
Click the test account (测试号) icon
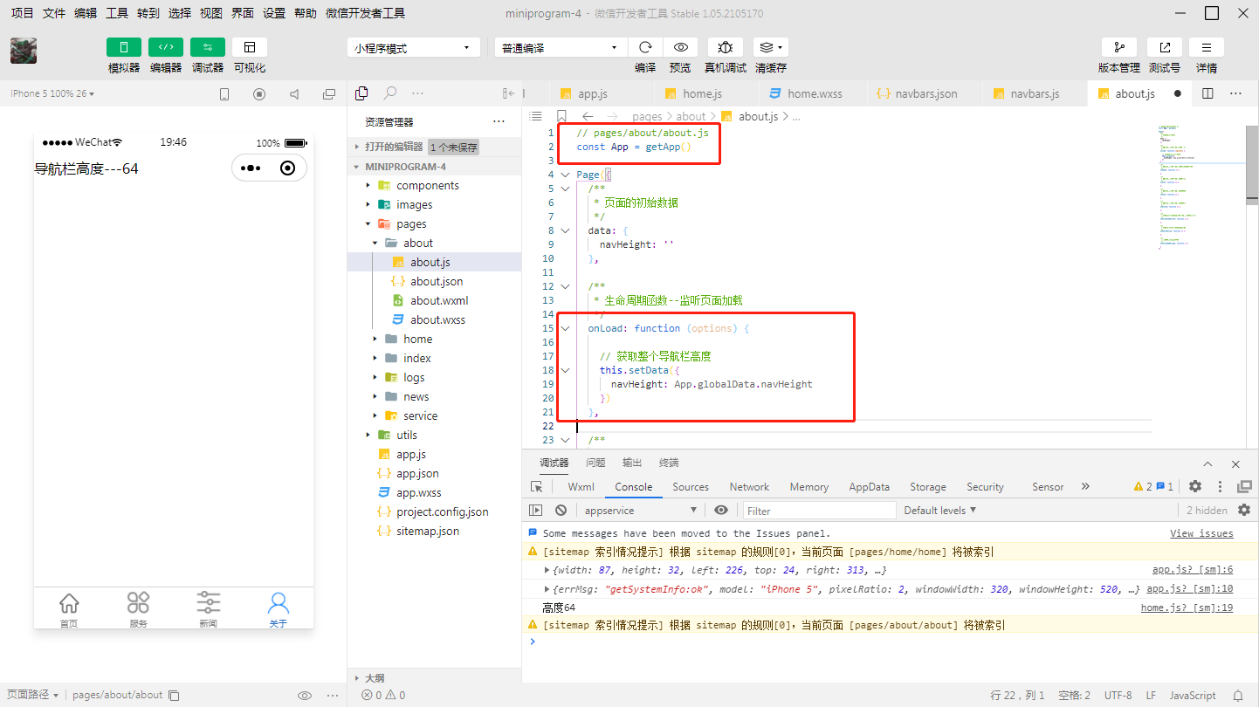1165,47
